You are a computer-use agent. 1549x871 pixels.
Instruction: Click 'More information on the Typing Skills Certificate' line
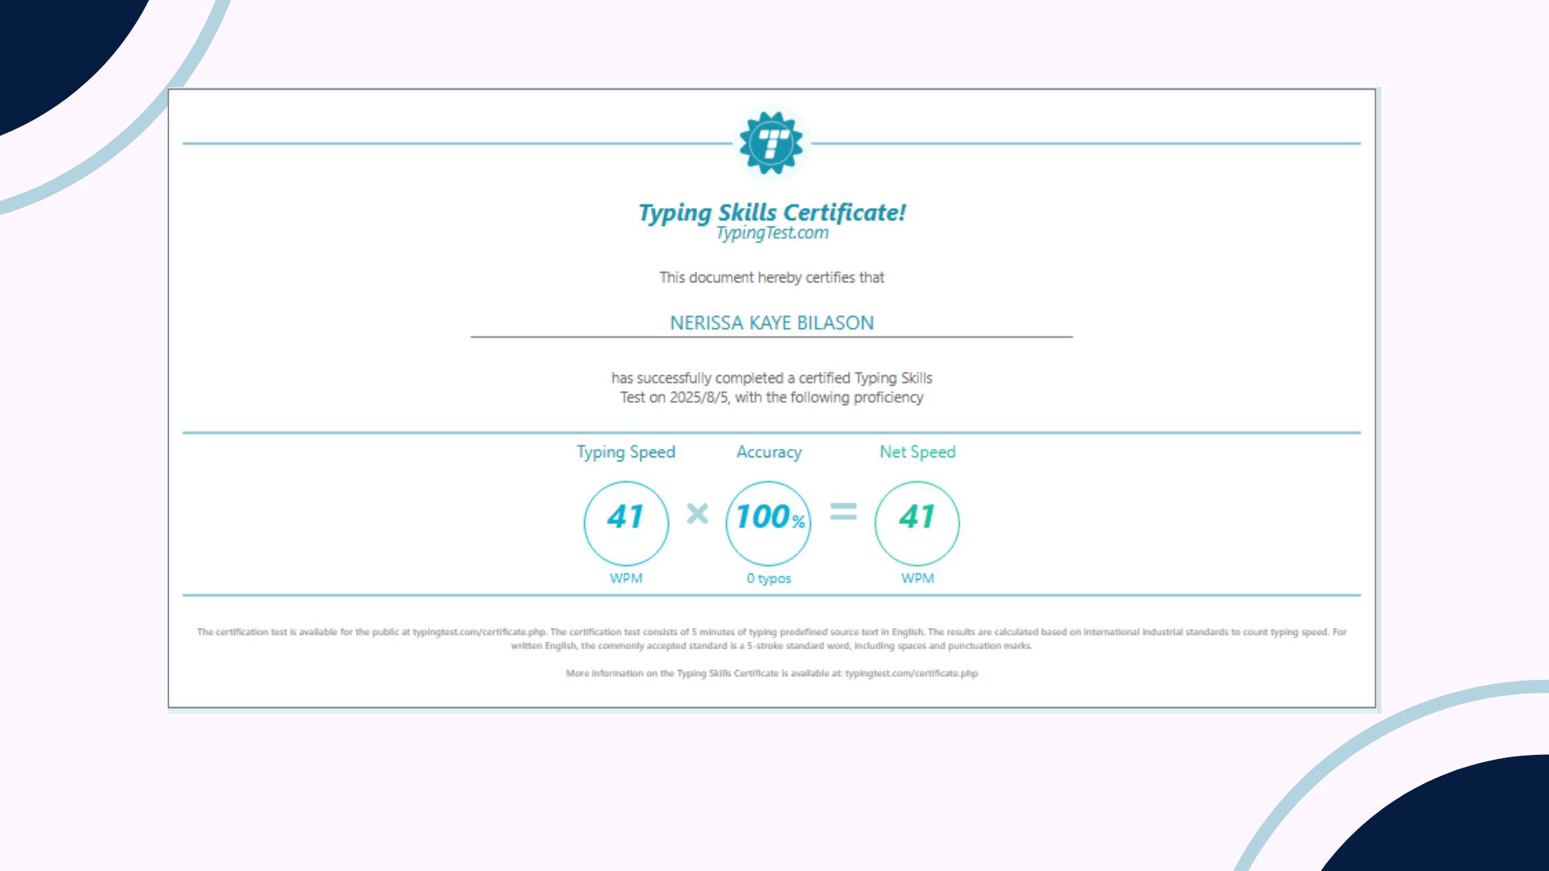click(772, 673)
